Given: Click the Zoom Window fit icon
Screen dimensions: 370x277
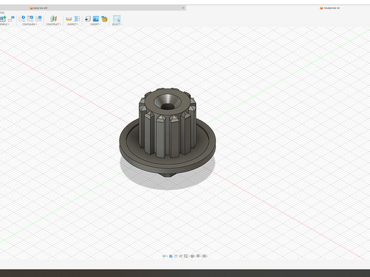Looking at the screenshot, I should [x=186, y=256].
